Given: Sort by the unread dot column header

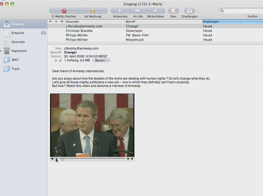Looking at the screenshot, I should click(x=56, y=22).
